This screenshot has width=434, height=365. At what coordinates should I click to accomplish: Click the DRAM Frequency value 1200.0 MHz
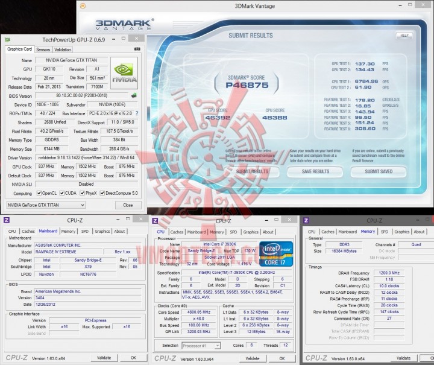pyautogui.click(x=389, y=273)
